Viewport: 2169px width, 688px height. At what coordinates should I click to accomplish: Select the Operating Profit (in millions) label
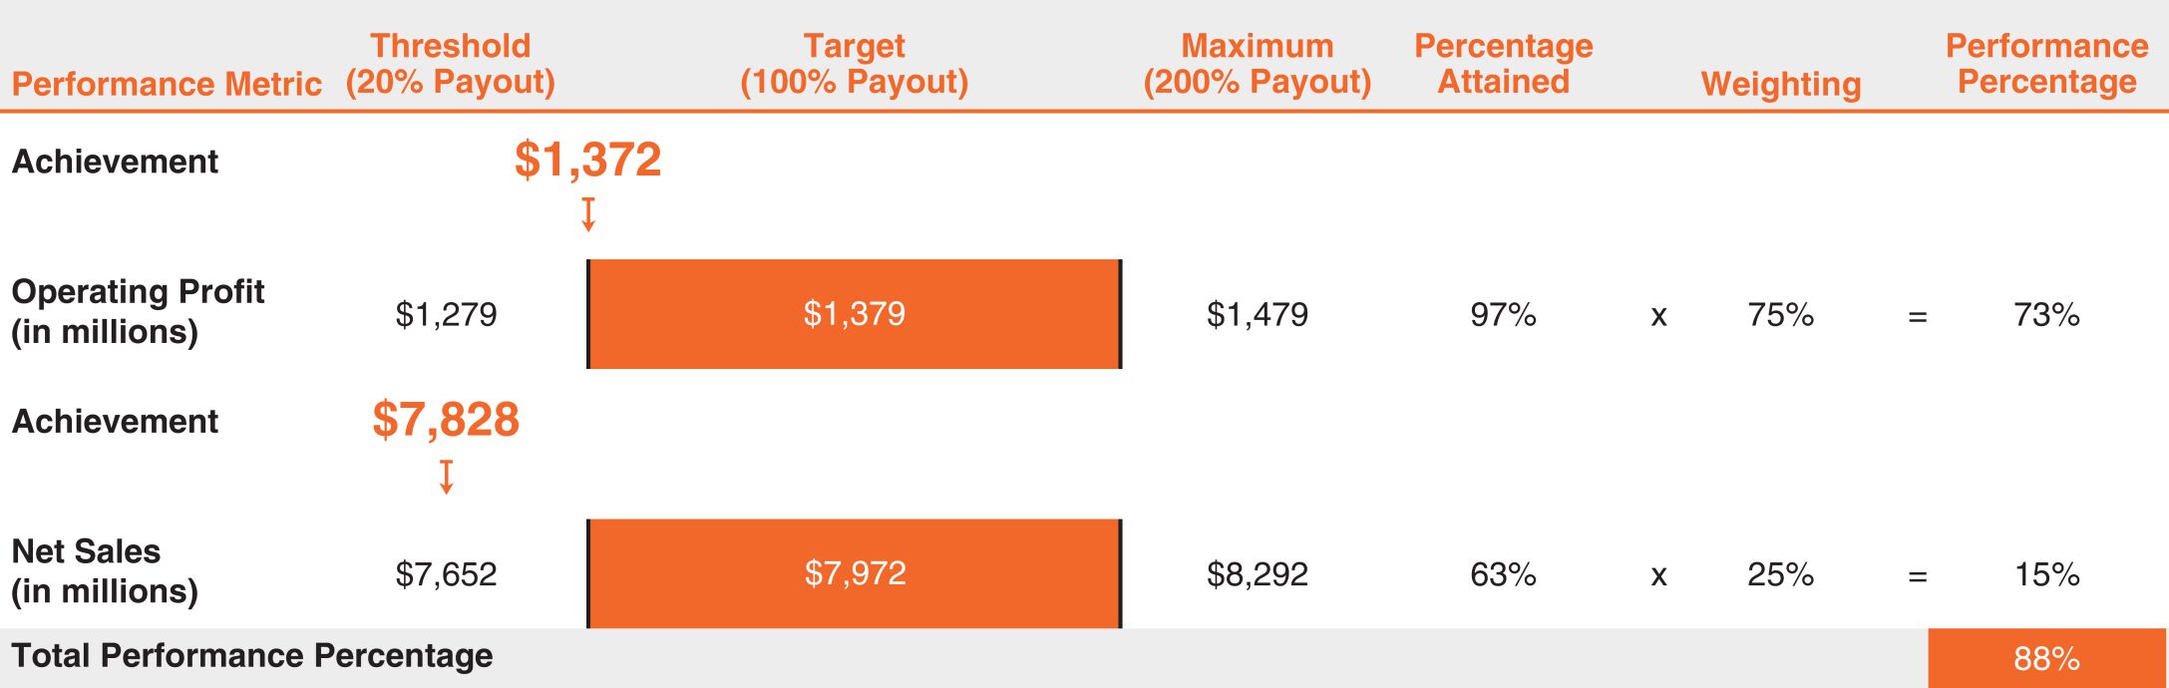pos(138,311)
